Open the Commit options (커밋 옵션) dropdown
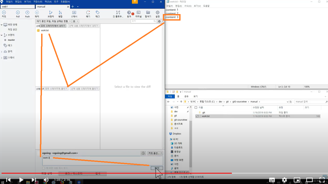The height and width of the screenshot is (184, 328). click(155, 153)
